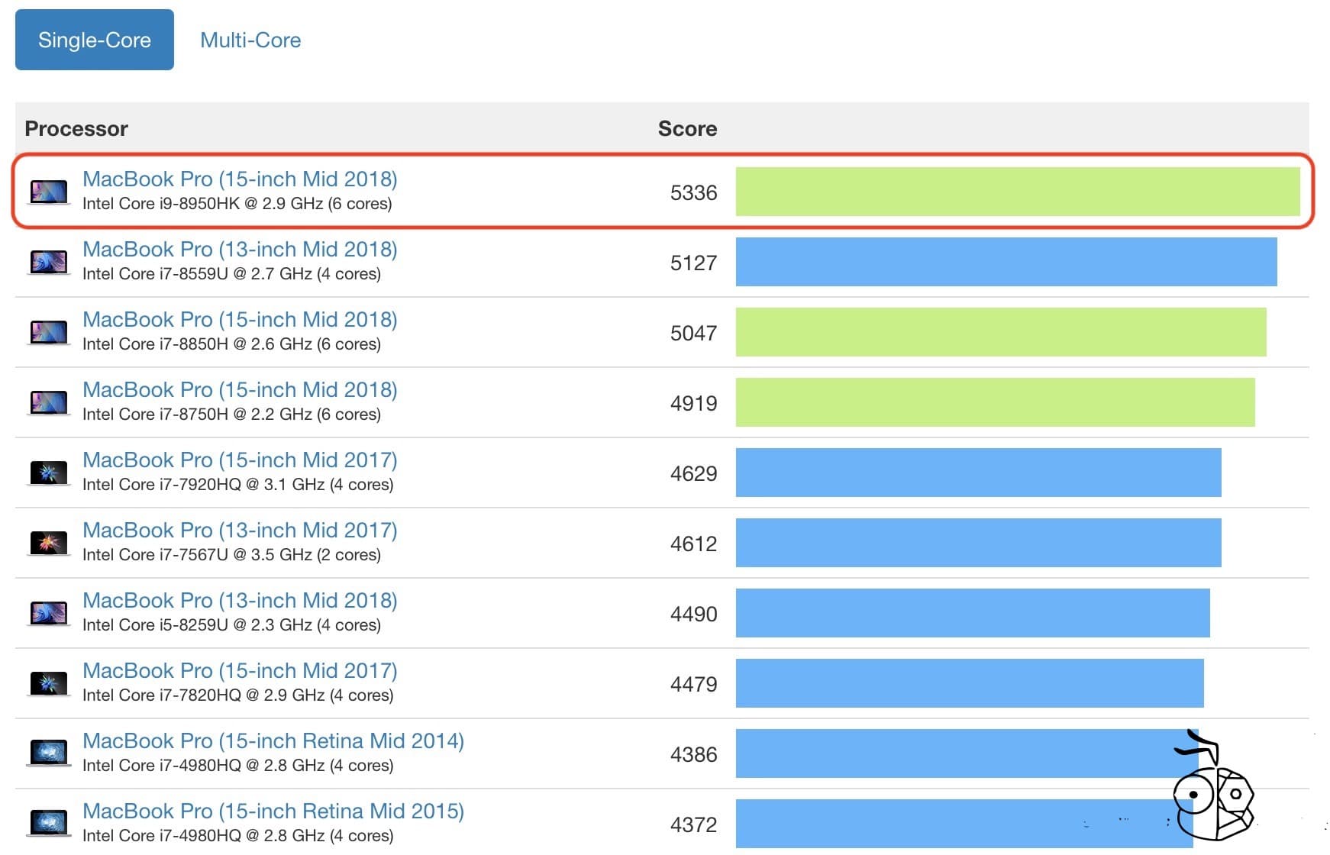The image size is (1330, 855).
Task: Open the MacBook Pro (13-inch Mid 2018) i5 link
Action: point(240,600)
